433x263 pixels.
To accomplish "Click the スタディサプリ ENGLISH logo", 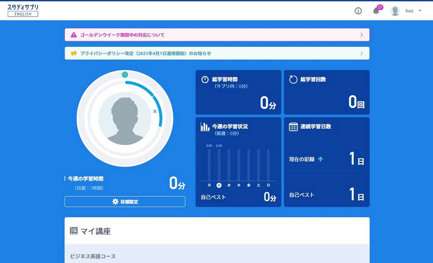I will [x=23, y=10].
